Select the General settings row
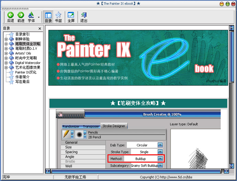The width and height of the screenshot is (237, 181). tap(83, 142)
